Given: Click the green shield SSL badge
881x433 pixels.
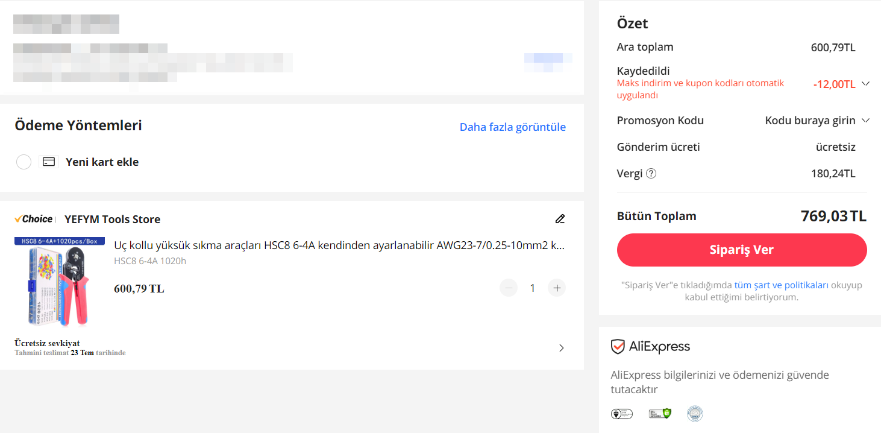Looking at the screenshot, I should pos(660,414).
